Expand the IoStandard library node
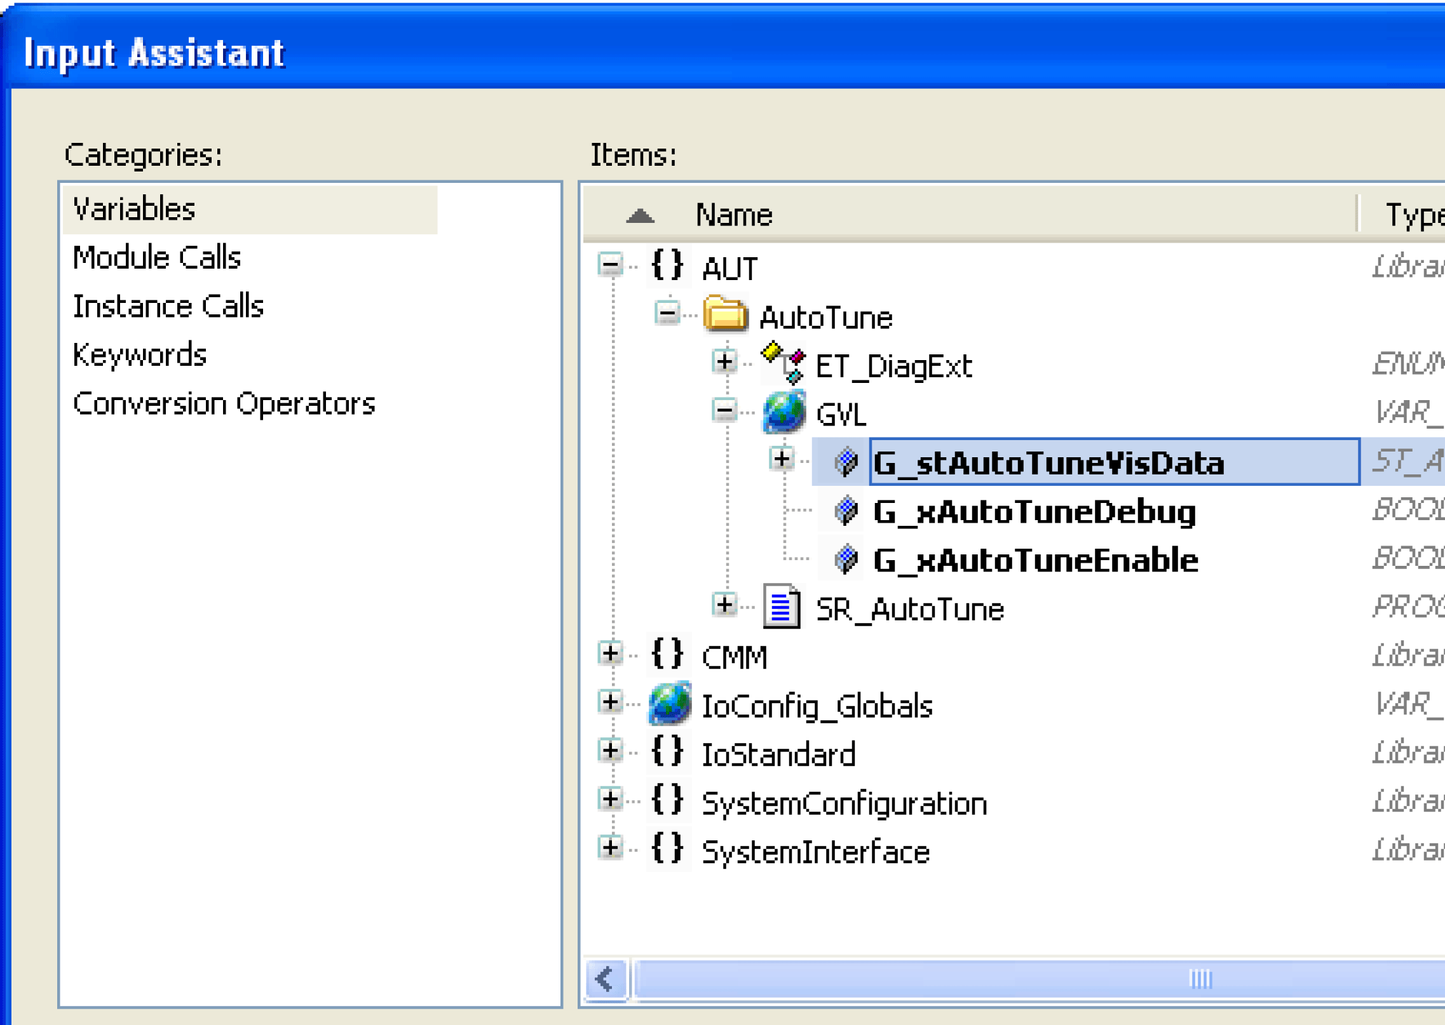Image resolution: width=1445 pixels, height=1025 pixels. (610, 751)
